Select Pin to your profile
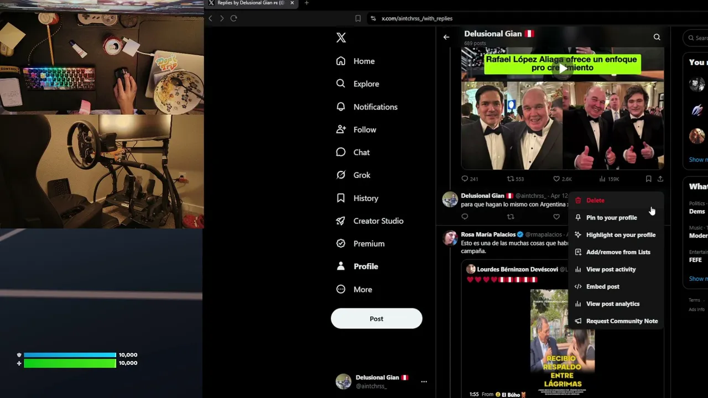Screen dimensions: 708x398 tap(616, 218)
